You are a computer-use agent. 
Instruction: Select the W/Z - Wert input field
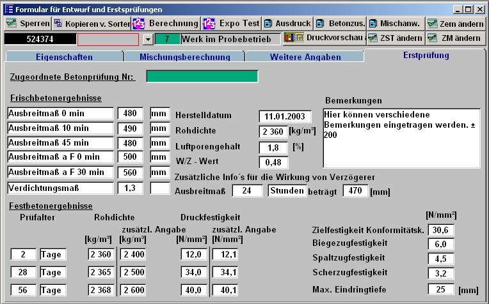pos(273,162)
